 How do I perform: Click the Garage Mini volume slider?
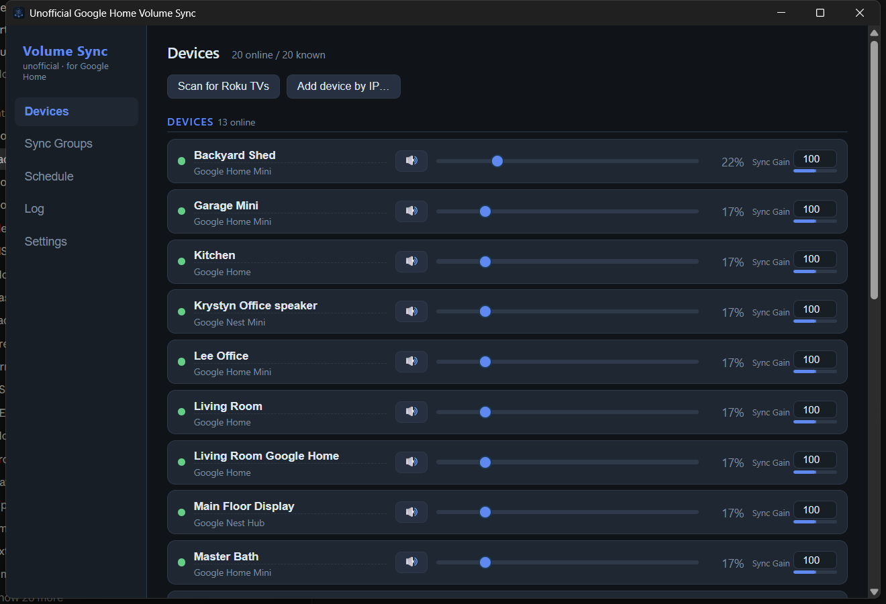[x=567, y=211]
